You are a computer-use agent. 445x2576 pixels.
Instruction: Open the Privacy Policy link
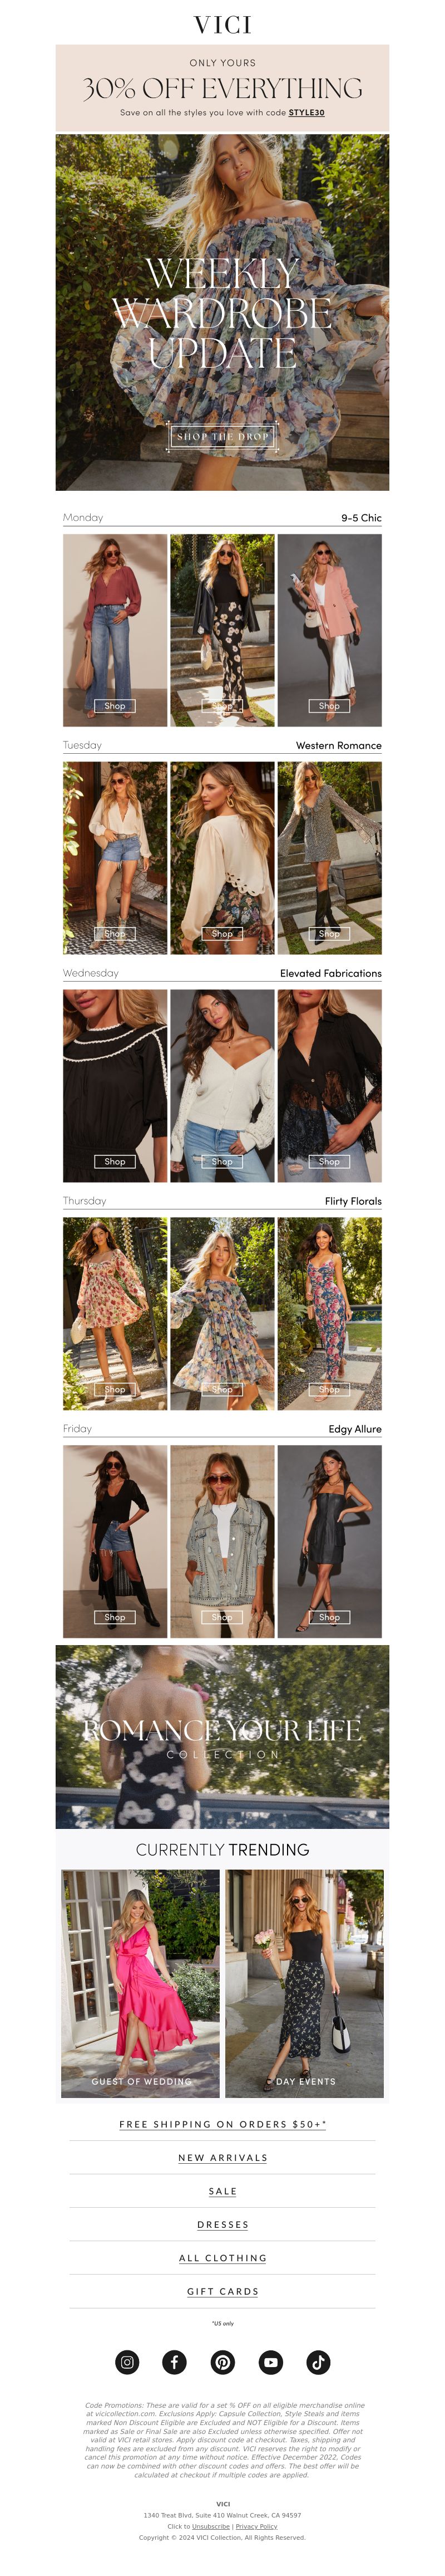coord(256,2526)
